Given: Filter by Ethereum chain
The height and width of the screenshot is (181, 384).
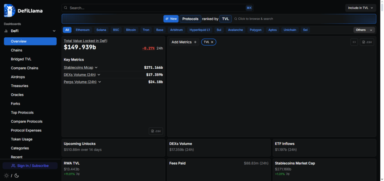Looking at the screenshot, I should pos(82,30).
